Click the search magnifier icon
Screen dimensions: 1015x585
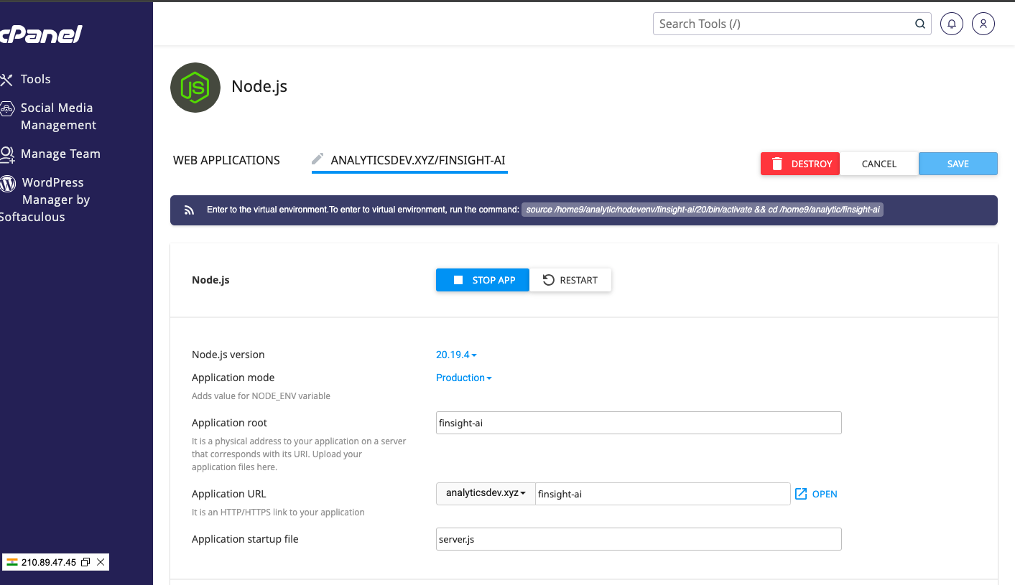pyautogui.click(x=920, y=24)
